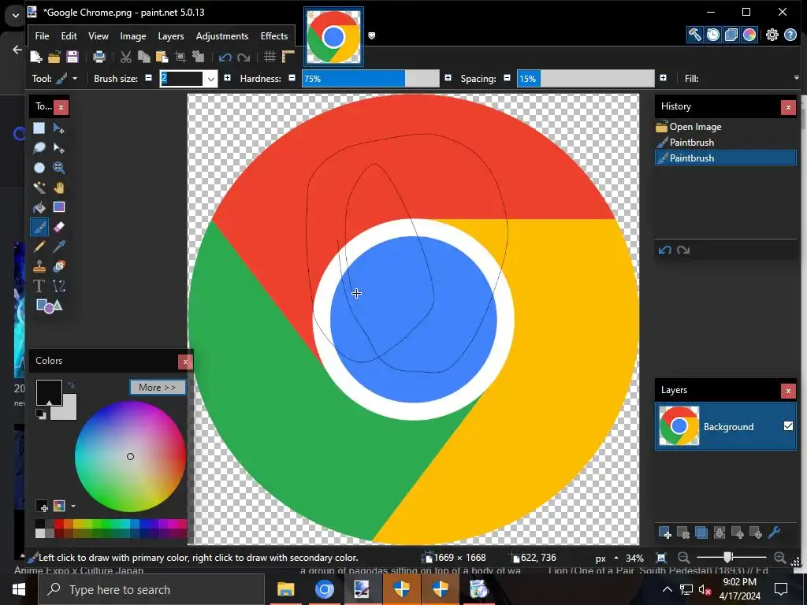
Task: Click the taskbar search box
Action: pyautogui.click(x=152, y=589)
